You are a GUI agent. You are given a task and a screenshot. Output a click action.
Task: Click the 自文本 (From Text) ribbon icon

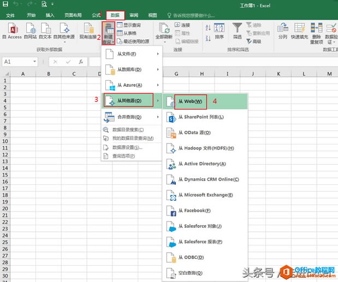pos(45,31)
